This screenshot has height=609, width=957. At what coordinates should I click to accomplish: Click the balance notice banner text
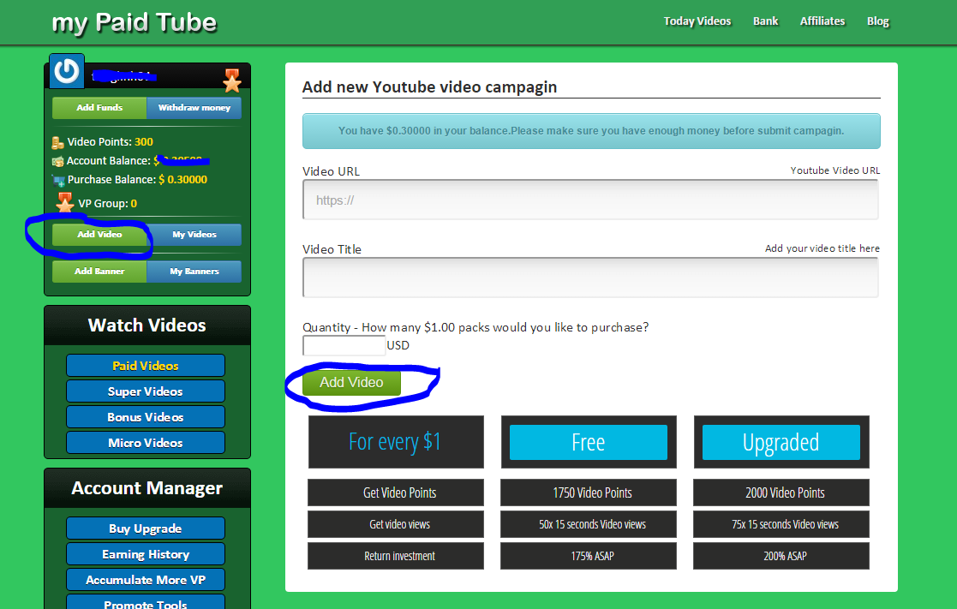pyautogui.click(x=591, y=130)
